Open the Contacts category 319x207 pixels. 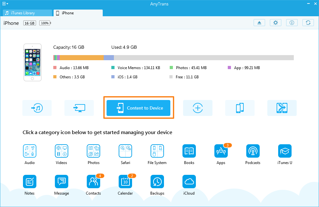[93, 182]
